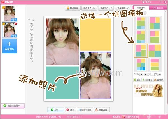Click the page number input field
This screenshot has height=119, width=168.
coord(153,74)
